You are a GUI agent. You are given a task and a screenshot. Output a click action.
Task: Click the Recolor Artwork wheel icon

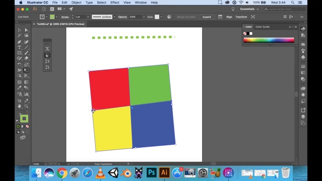169,17
